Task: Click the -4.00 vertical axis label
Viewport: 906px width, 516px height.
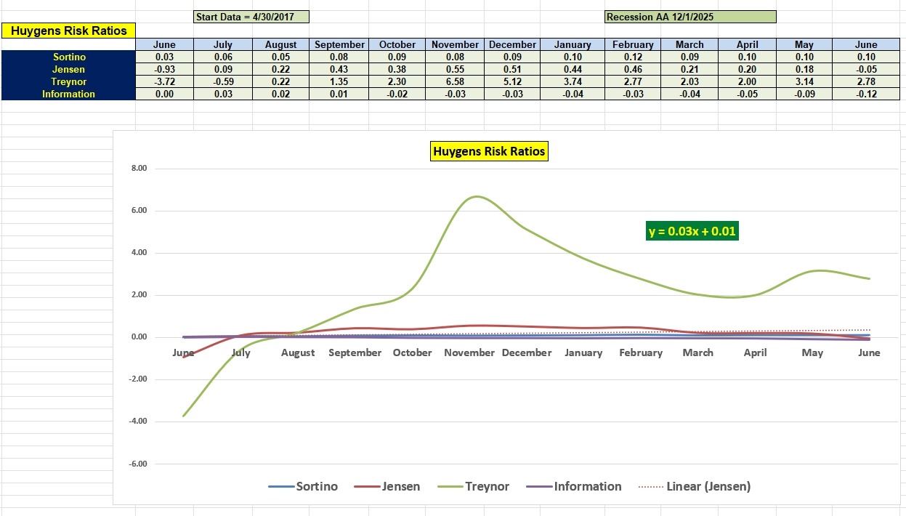Action: (x=137, y=422)
